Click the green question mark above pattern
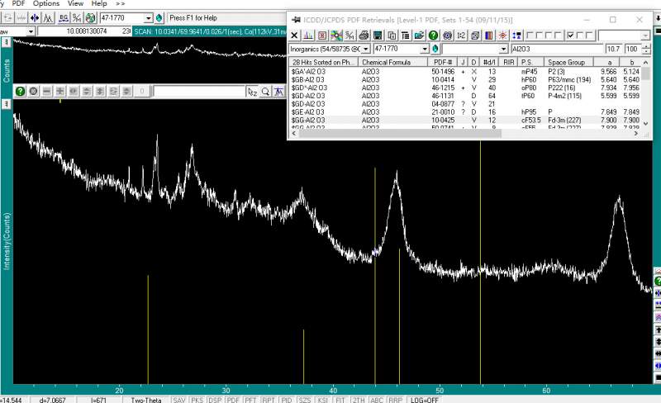Screen dimensions: 661x403 [x=20, y=91]
